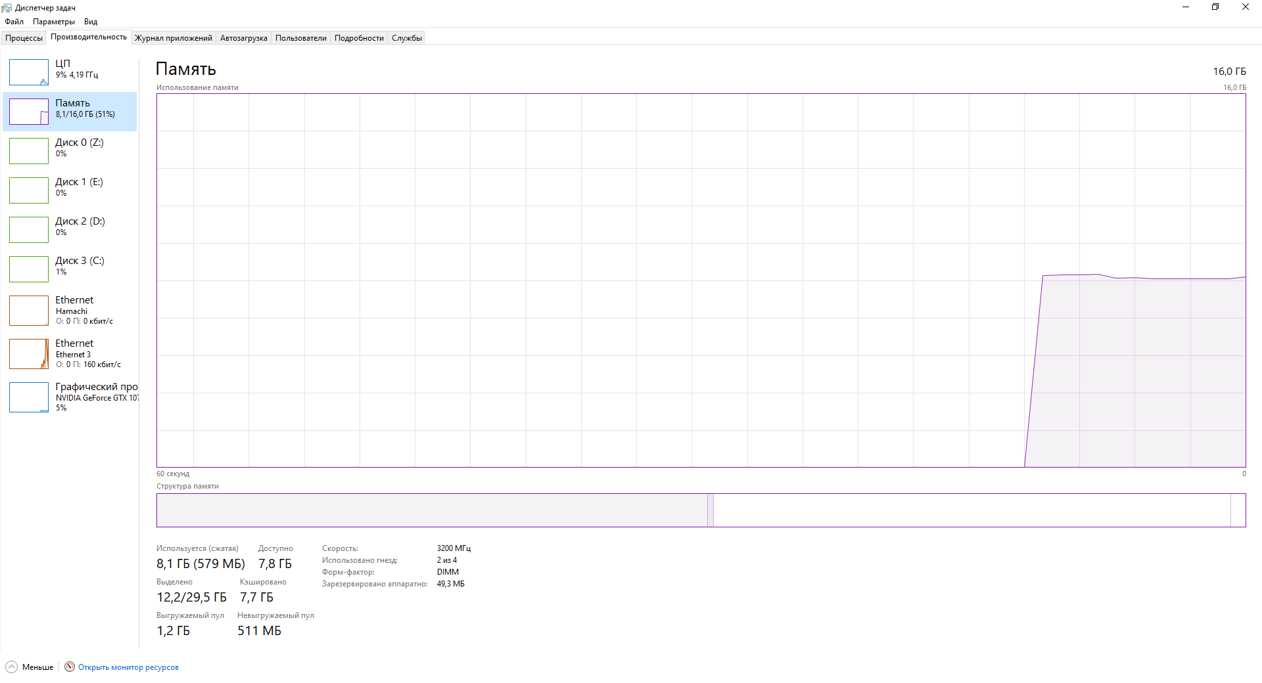Screen dimensions: 1262x683
Task: Click the Task Manager title bar icon
Action: point(7,7)
